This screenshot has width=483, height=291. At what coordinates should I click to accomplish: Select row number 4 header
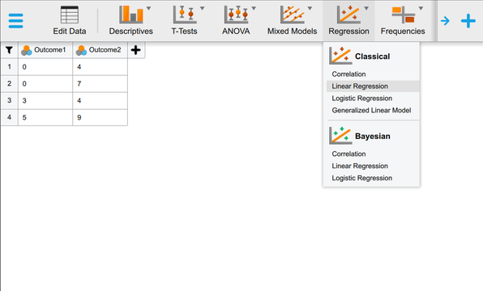[10, 117]
